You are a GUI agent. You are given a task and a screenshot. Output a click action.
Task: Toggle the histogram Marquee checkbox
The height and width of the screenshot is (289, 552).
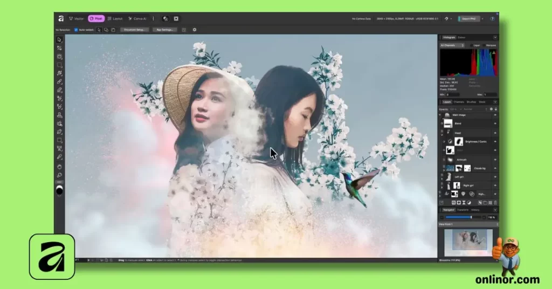484,45
